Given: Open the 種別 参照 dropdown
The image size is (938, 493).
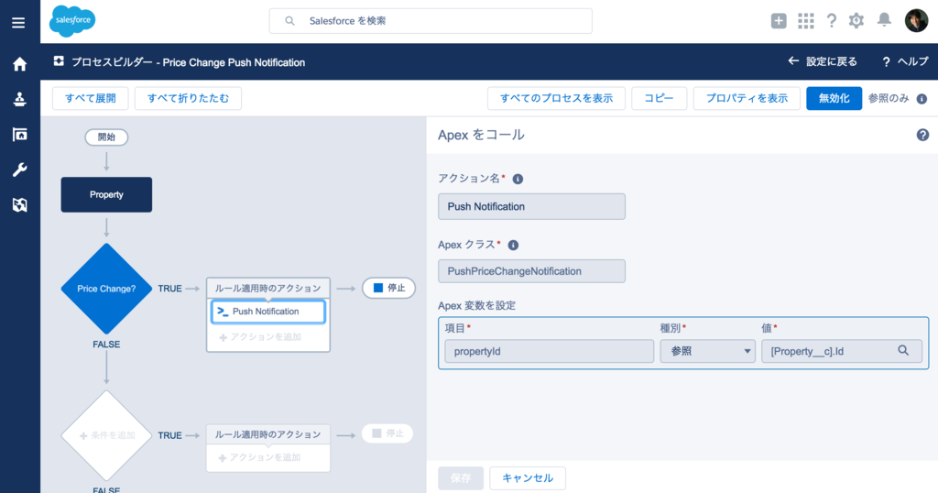Looking at the screenshot, I should point(708,351).
